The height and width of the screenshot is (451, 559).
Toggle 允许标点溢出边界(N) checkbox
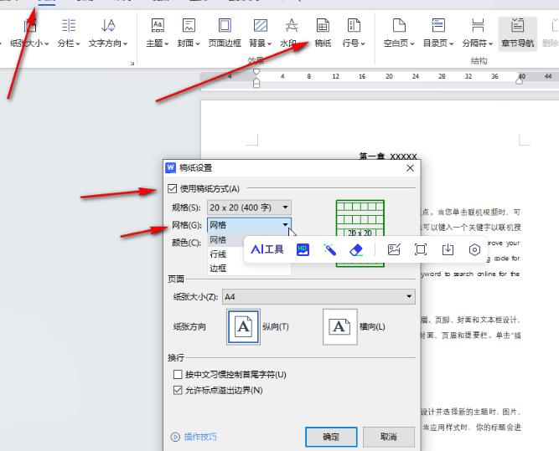[178, 390]
